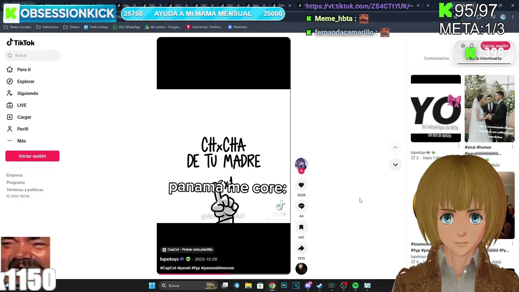The image size is (519, 292).
Task: Open the Xbox Game Bar taskbar icon
Action: click(332, 286)
